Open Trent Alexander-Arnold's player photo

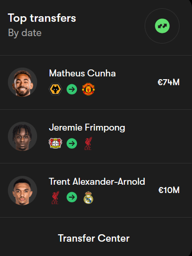pyautogui.click(x=22, y=190)
